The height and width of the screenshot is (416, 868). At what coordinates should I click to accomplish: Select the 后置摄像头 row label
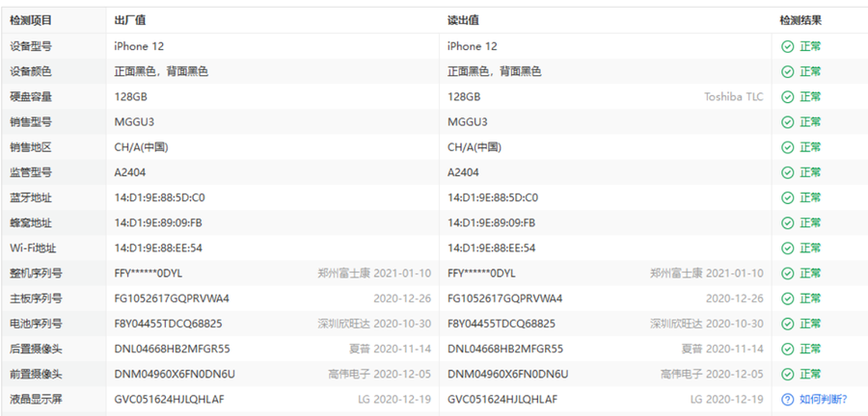pos(36,350)
